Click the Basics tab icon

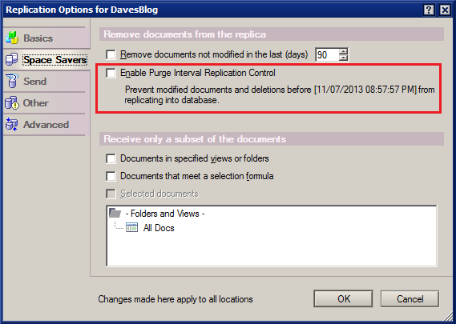[12, 38]
